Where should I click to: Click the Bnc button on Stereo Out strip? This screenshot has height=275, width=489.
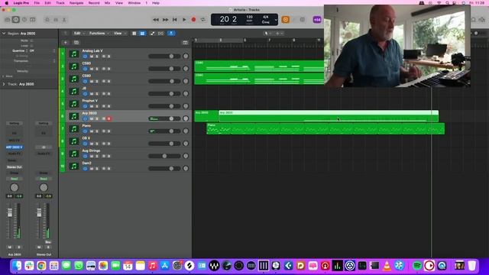47,242
